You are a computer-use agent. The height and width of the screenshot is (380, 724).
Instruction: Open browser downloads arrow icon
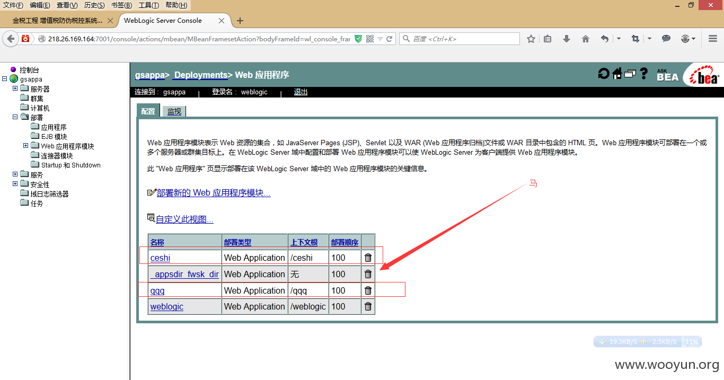pos(567,39)
